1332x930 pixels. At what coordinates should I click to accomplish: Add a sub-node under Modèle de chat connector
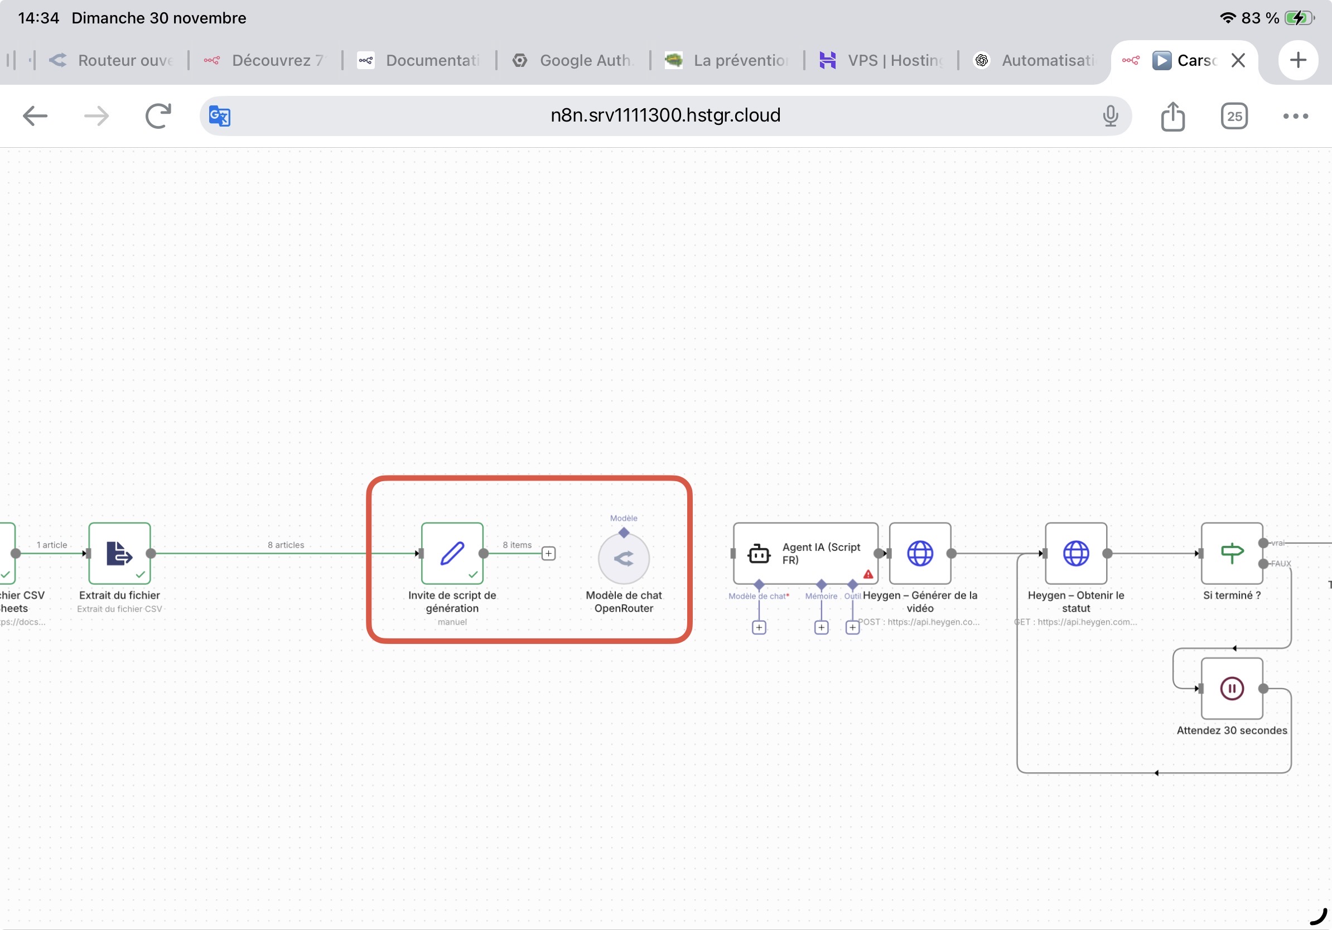coord(759,627)
